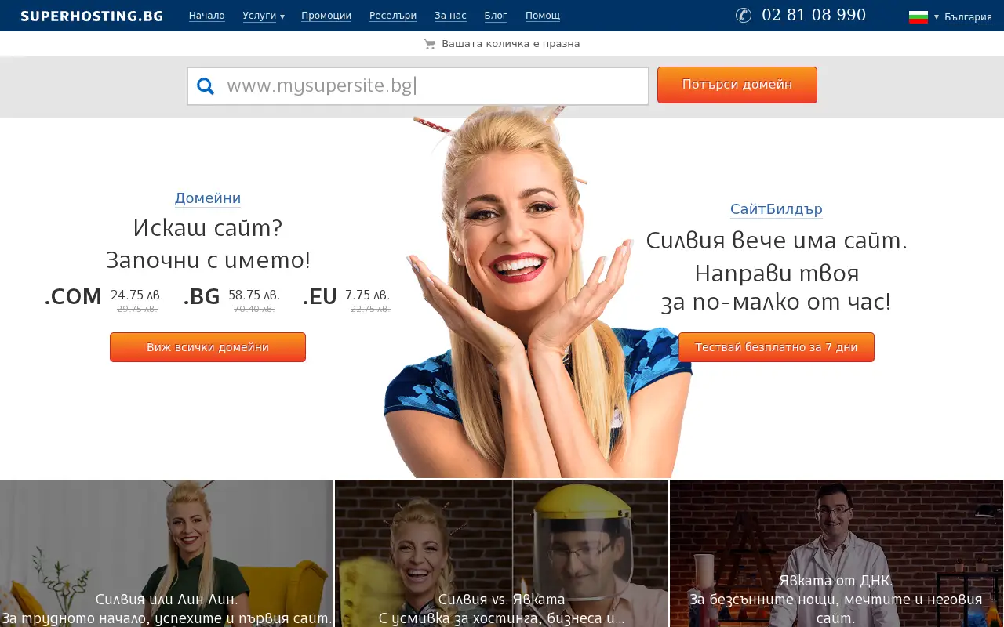Click the Тествай безплатно за 7 дни button
This screenshot has width=1004, height=627.
tap(777, 347)
